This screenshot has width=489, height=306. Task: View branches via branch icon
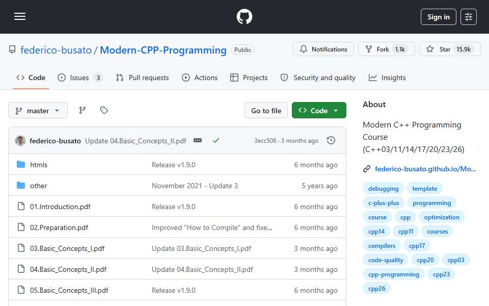click(83, 110)
